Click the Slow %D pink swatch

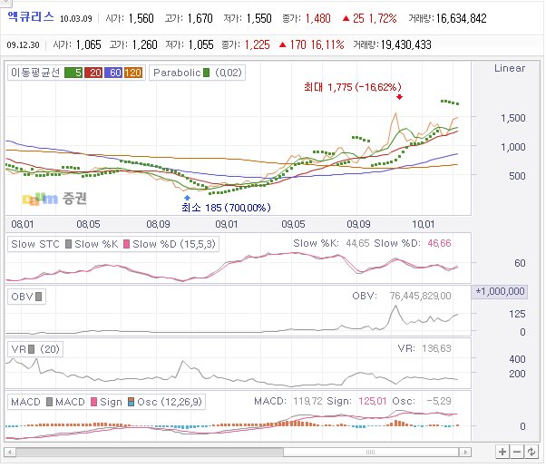(x=126, y=244)
